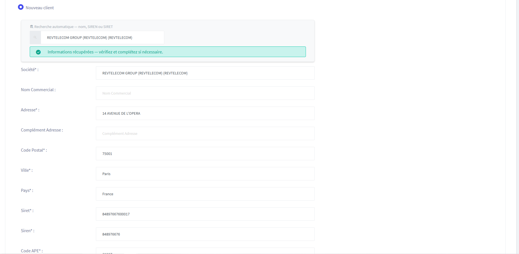
Task: Click the automatic search field containing REVTELECOM GROUP
Action: [102, 37]
